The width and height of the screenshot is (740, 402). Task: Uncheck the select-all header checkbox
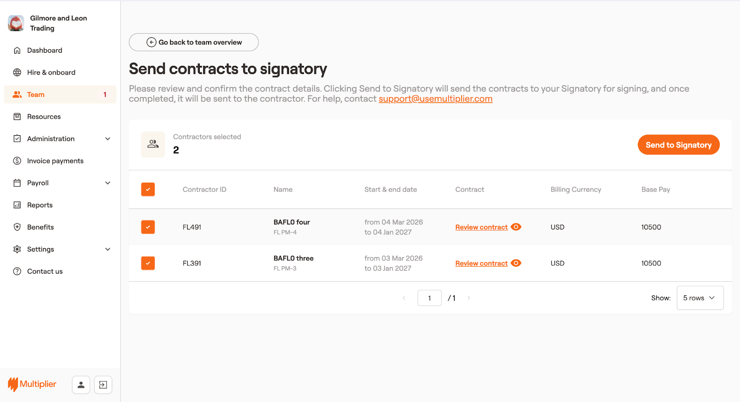148,189
